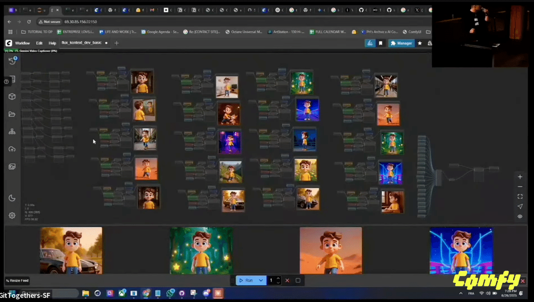
Task: Click the navigation arrow canvas icon
Action: pos(520,206)
